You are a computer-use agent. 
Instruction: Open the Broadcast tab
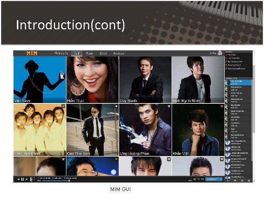(119, 54)
